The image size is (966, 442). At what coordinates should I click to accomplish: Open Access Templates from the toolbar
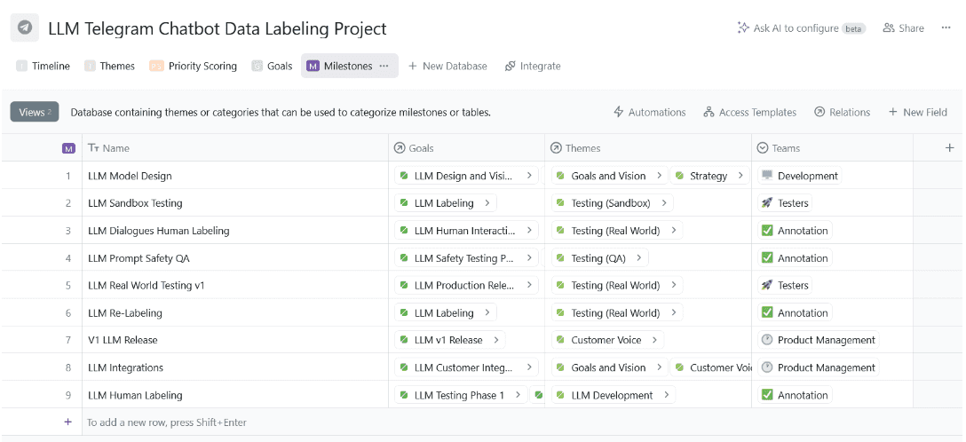[x=749, y=113]
